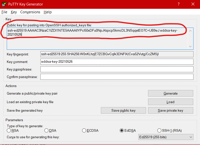Click the Key fingerprint field

[x=117, y=54]
